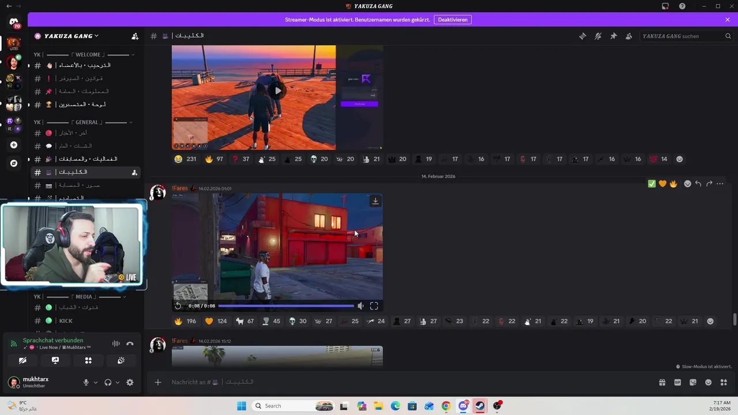Viewport: 738px width, 415px height.
Task: Open the الترحيب بالأعضاء welcome channel
Action: (x=85, y=65)
